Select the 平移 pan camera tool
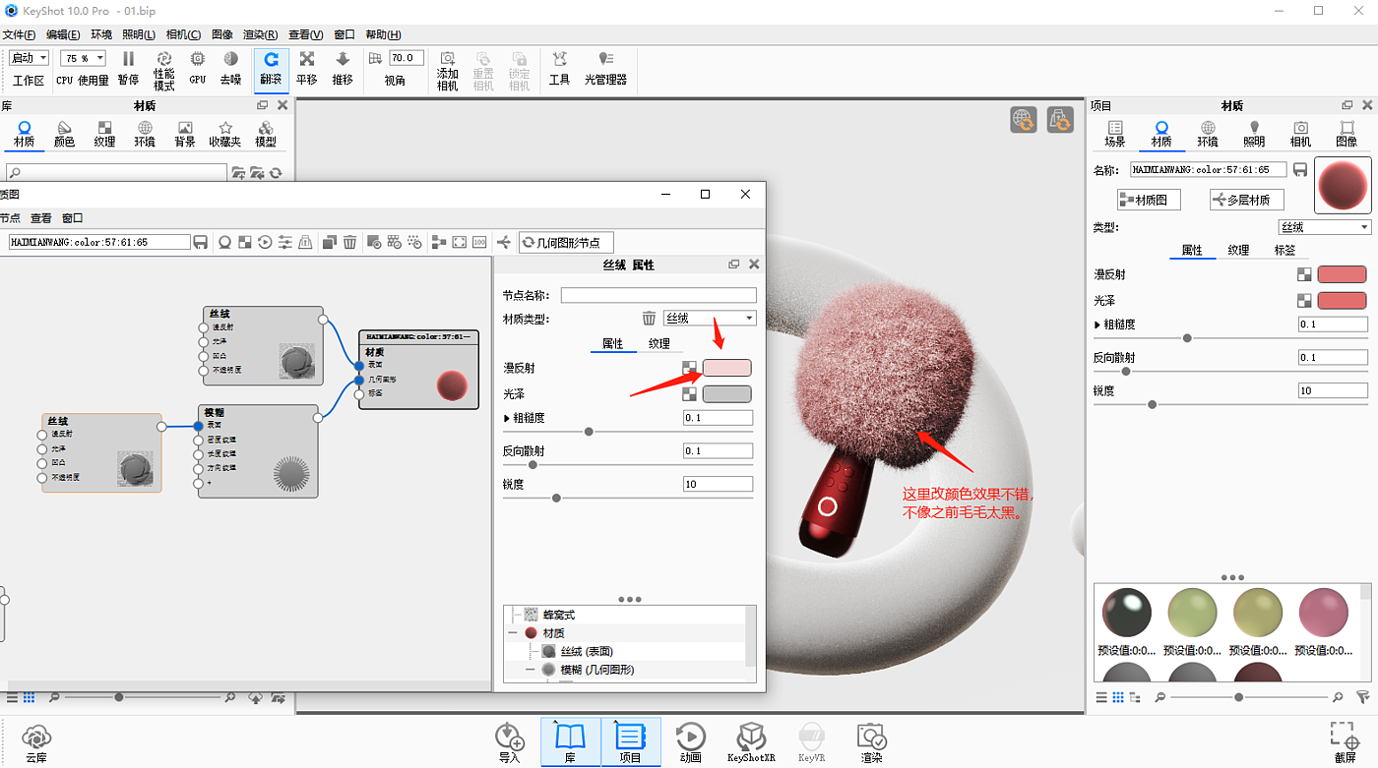Image resolution: width=1378 pixels, height=768 pixels. point(307,68)
